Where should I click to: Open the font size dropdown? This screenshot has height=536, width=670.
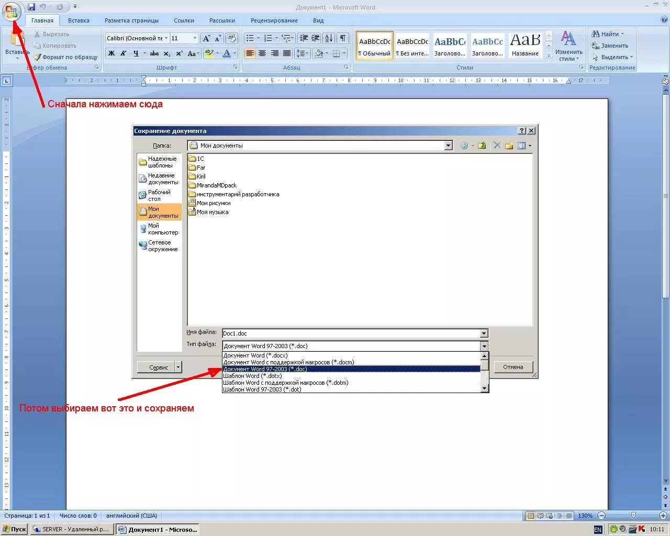(x=195, y=38)
